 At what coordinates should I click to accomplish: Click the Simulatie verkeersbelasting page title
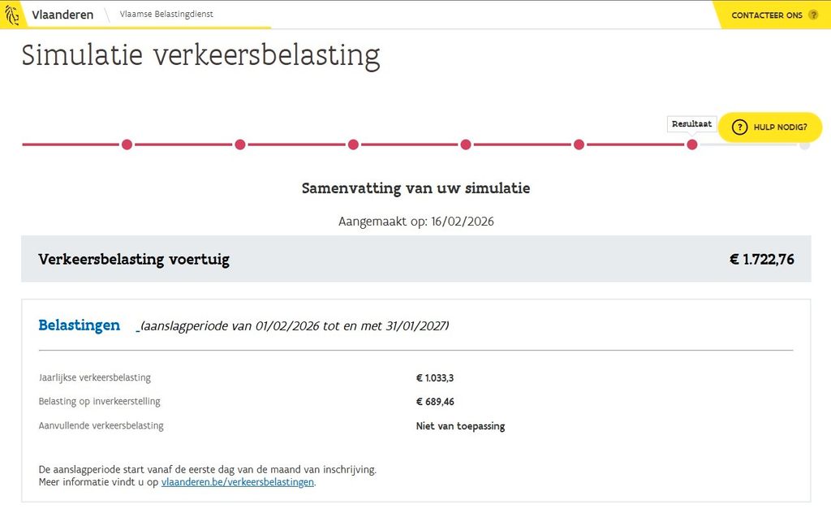pyautogui.click(x=200, y=55)
